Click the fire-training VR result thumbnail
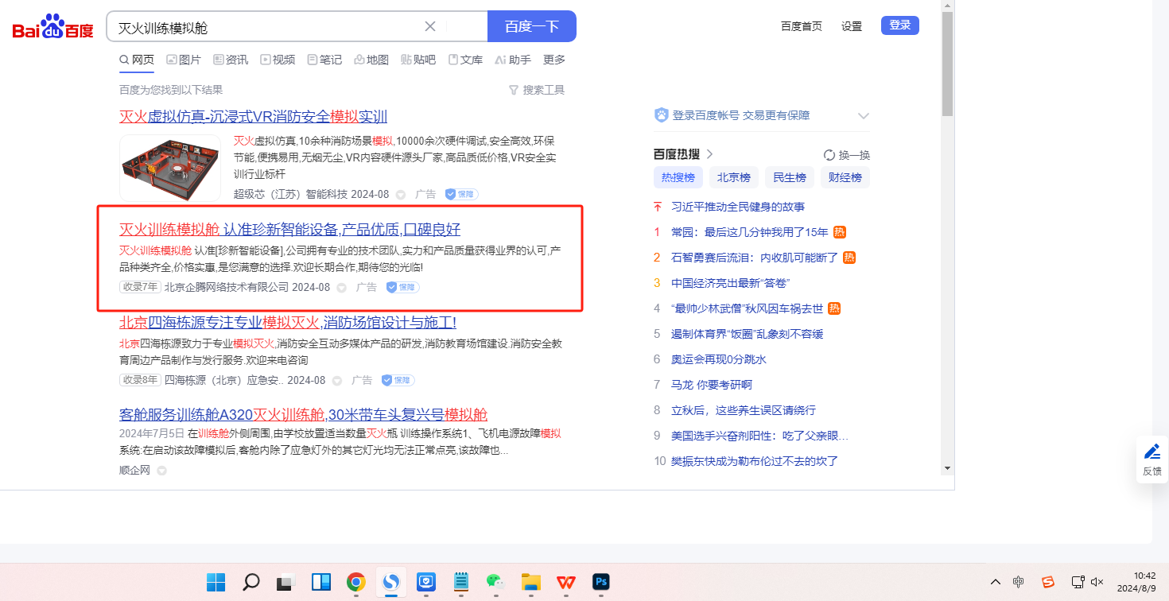The image size is (1169, 601). tap(170, 167)
